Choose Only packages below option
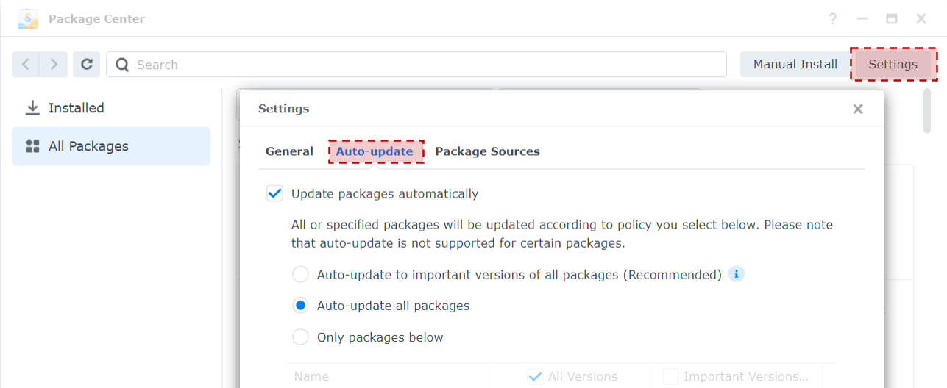The image size is (947, 388). pyautogui.click(x=300, y=337)
